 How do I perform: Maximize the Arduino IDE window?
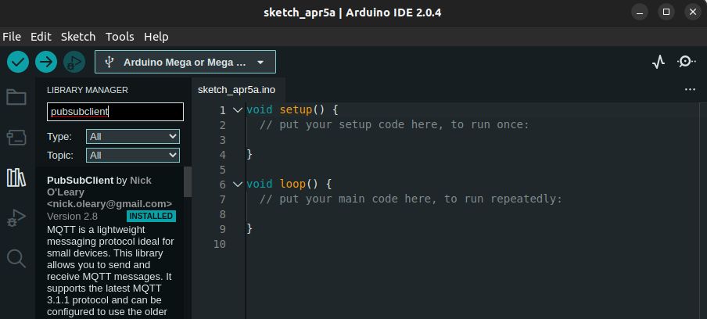666,13
